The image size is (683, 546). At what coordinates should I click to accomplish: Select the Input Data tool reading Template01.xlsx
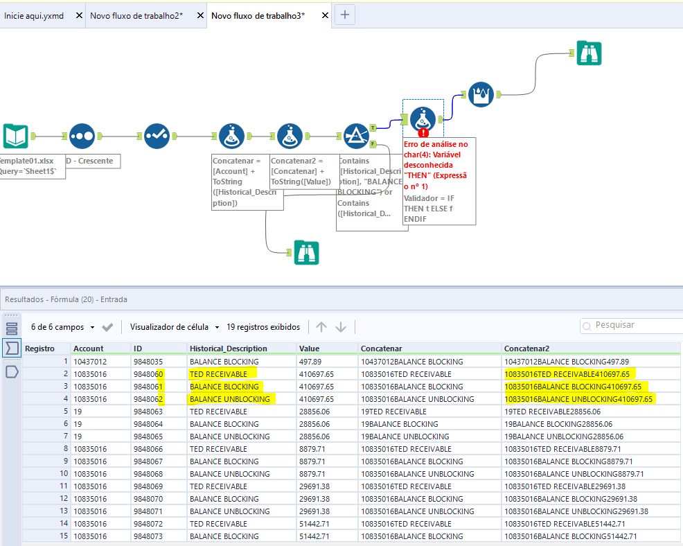(x=14, y=136)
